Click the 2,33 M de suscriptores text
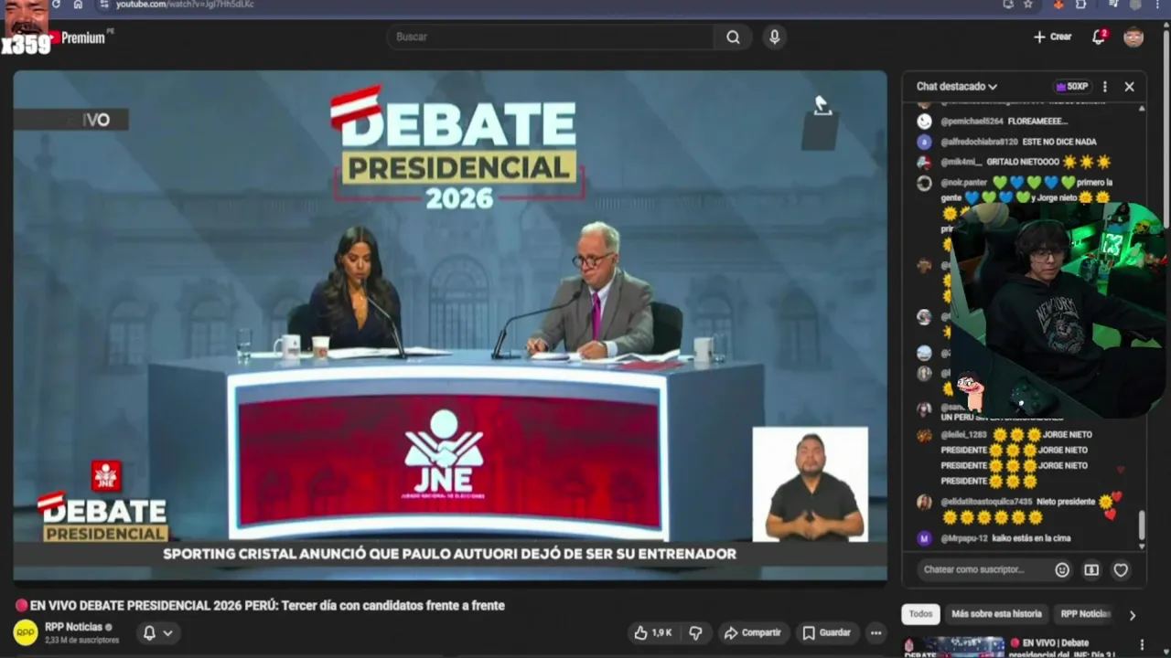The height and width of the screenshot is (658, 1171). [x=81, y=641]
